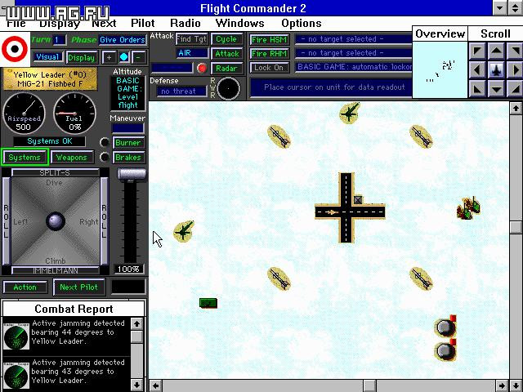Click Fire RHM button
The height and width of the screenshot is (392, 523).
269,53
